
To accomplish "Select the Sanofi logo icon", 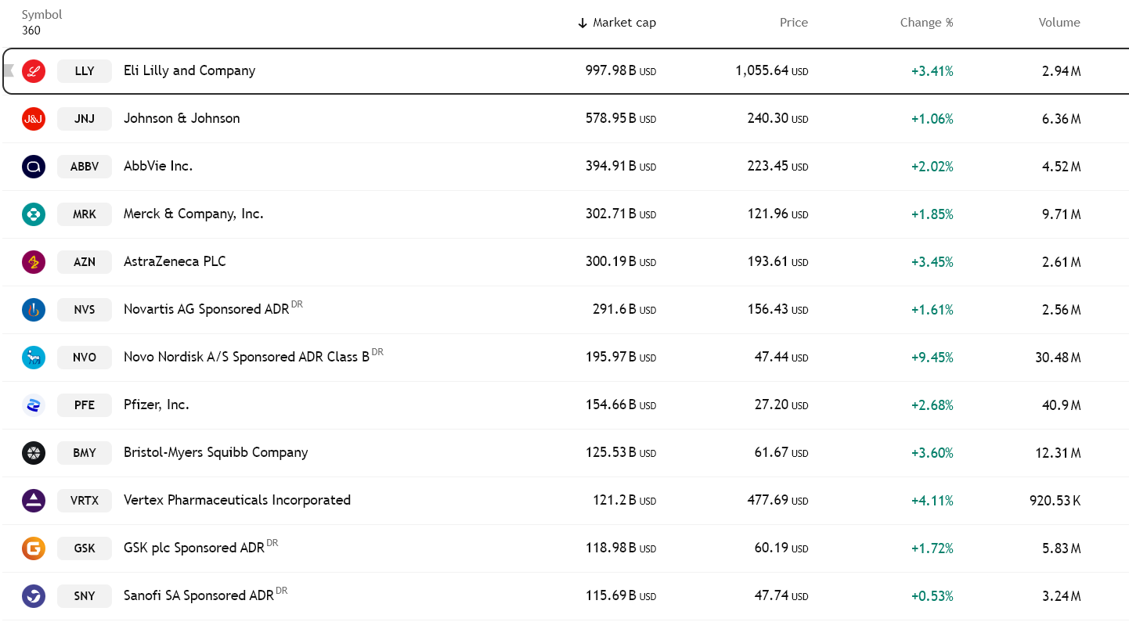I will point(33,595).
